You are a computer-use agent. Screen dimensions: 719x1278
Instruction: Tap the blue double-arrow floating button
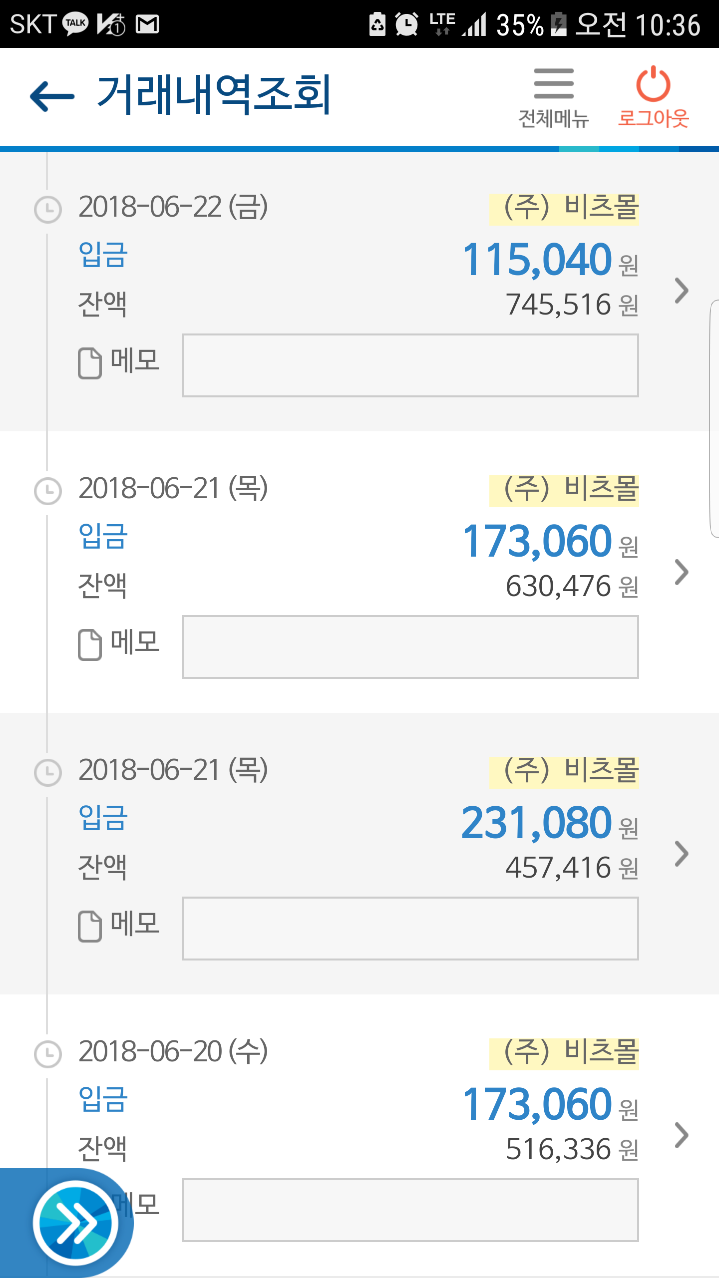tap(75, 1223)
